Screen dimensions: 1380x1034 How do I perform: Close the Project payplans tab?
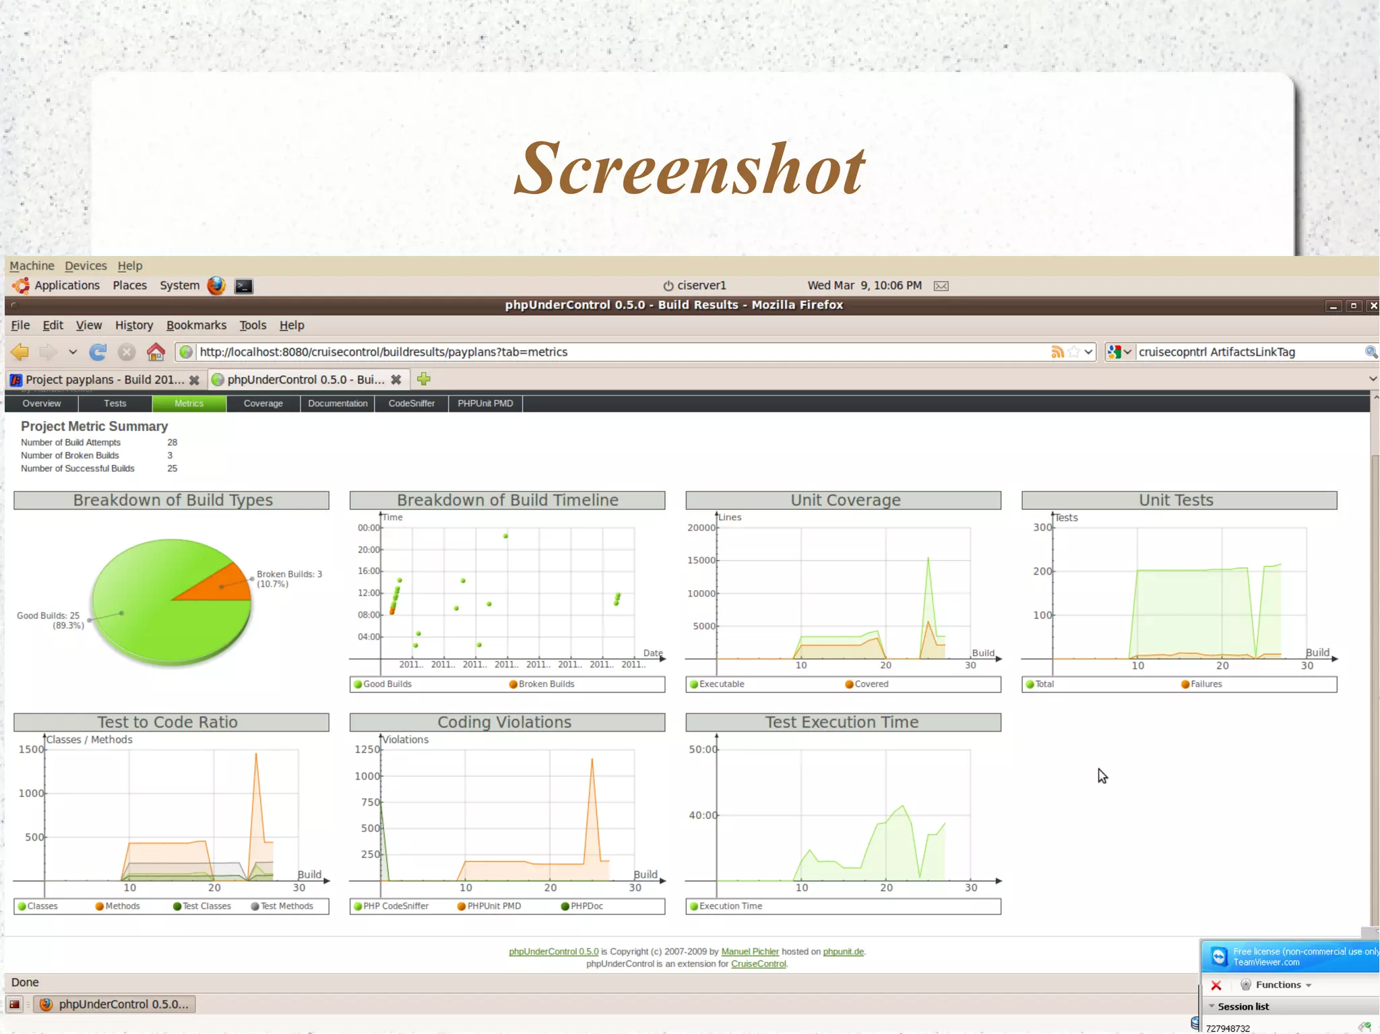coord(194,380)
